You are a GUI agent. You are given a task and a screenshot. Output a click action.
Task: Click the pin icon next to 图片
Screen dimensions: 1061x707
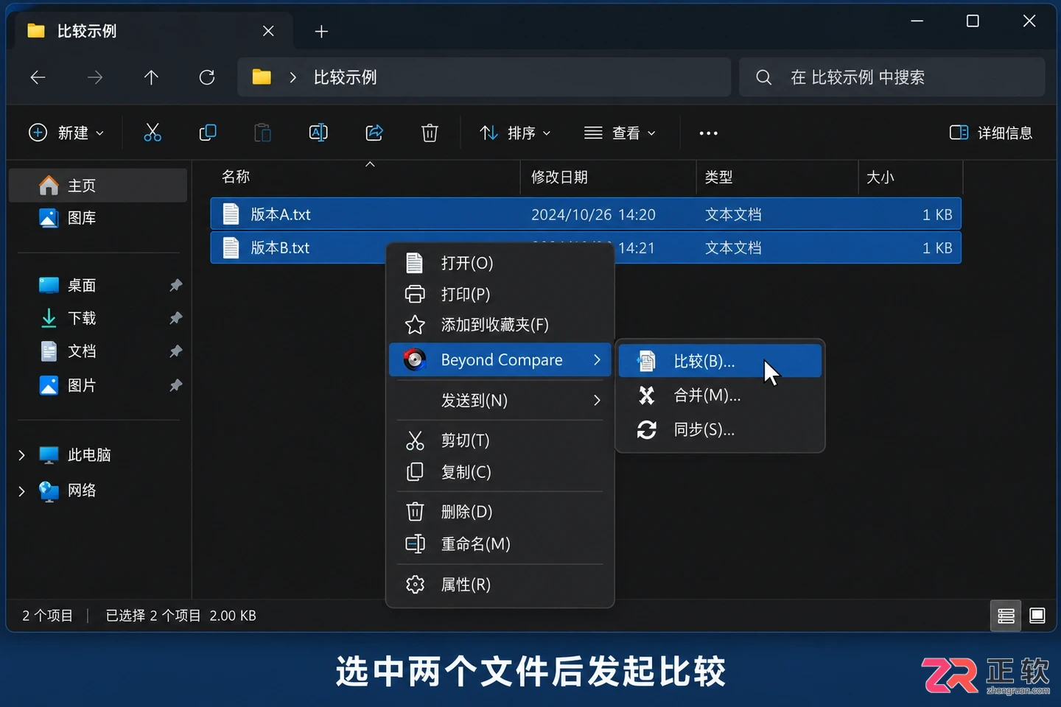coord(175,385)
